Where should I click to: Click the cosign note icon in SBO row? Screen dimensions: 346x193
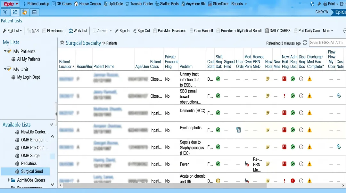pyautogui.click(x=339, y=96)
